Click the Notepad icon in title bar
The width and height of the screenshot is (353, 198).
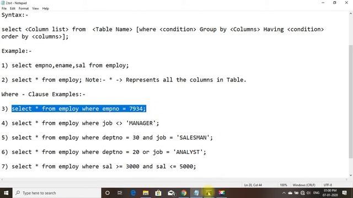[3, 3]
